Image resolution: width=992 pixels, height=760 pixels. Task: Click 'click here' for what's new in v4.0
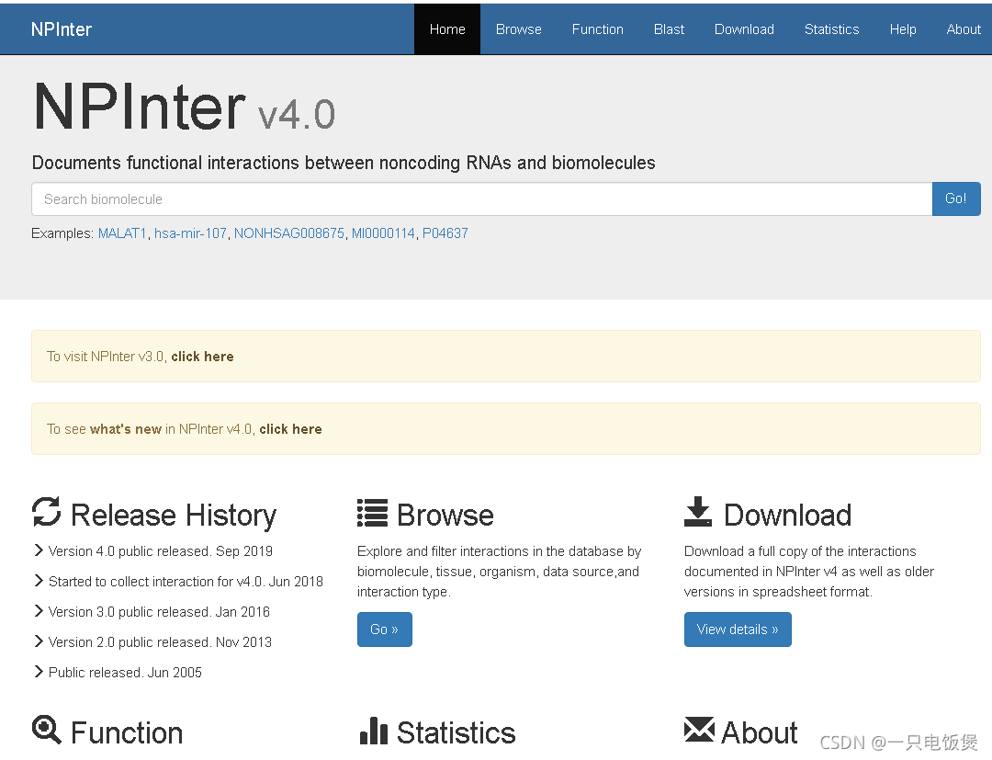pyautogui.click(x=290, y=430)
